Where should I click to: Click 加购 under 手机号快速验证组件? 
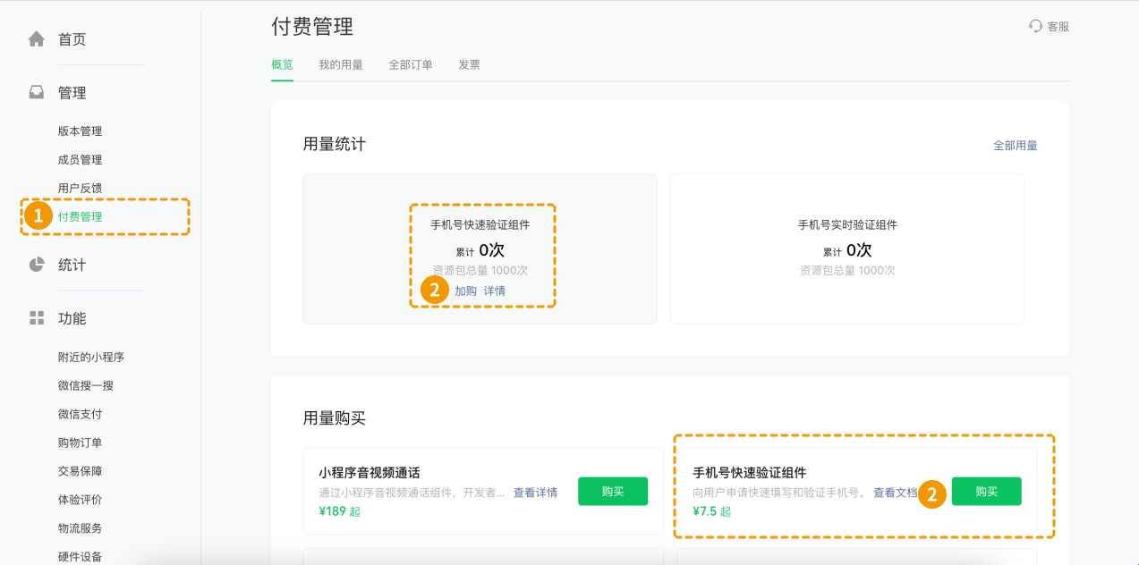coord(465,291)
